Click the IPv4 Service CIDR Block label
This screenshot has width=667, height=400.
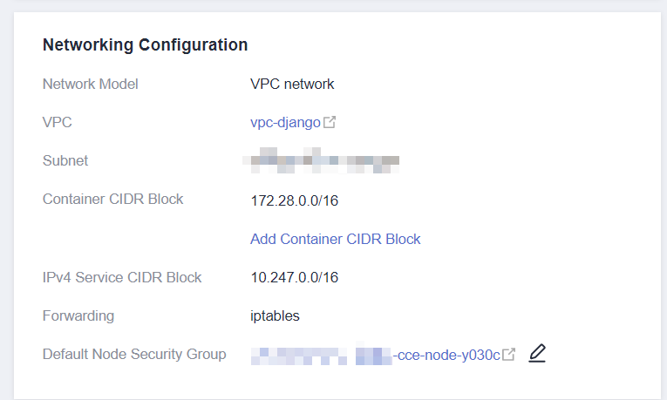122,278
